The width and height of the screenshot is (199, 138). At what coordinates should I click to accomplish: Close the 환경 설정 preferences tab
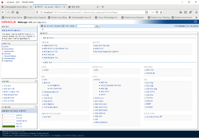tap(98, 7)
